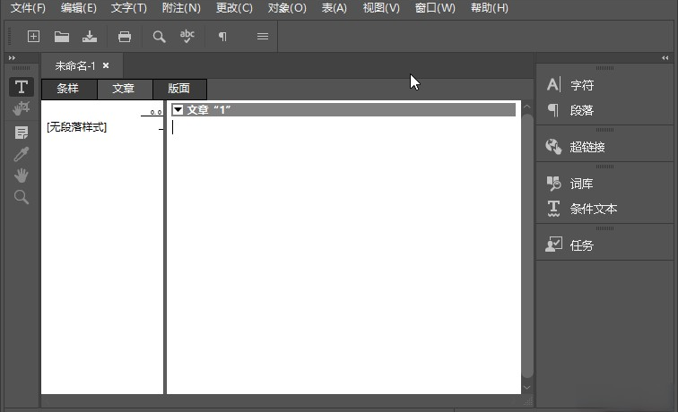Viewport: 678px width, 412px height.
Task: Open the 段落 paragraph panel icon
Action: pos(553,110)
